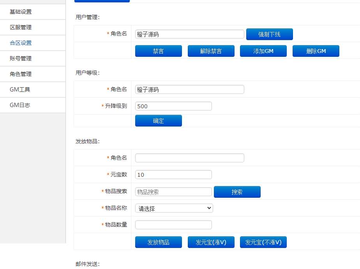The image size is (360, 269).
Task: Click the 删除GM button
Action: 316,51
